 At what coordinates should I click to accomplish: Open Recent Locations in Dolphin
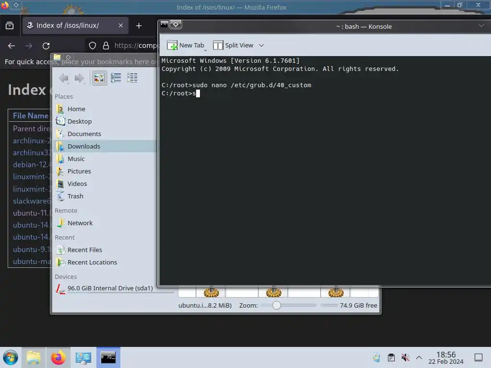(105, 262)
